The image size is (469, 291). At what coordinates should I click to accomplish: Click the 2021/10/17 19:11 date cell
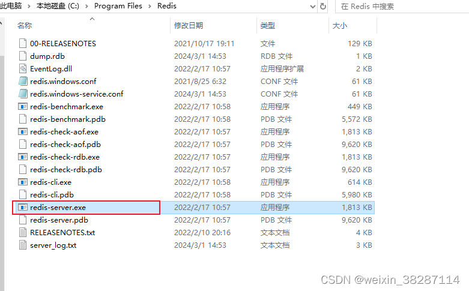click(204, 44)
